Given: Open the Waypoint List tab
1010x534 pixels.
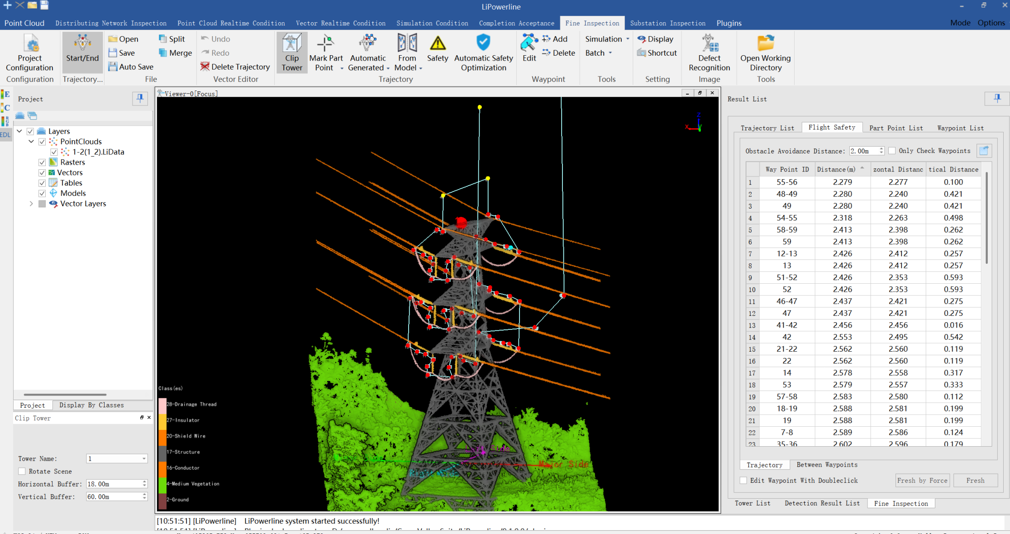Looking at the screenshot, I should (960, 128).
